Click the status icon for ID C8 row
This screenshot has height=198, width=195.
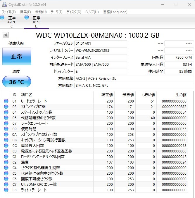click(6, 190)
